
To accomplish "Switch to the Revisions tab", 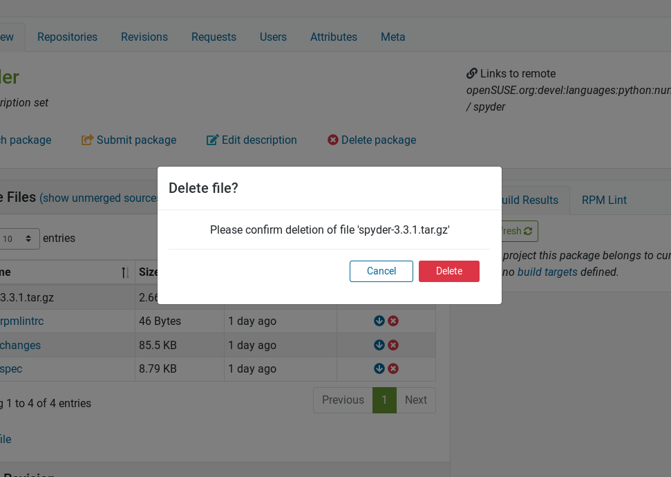I will coord(144,37).
